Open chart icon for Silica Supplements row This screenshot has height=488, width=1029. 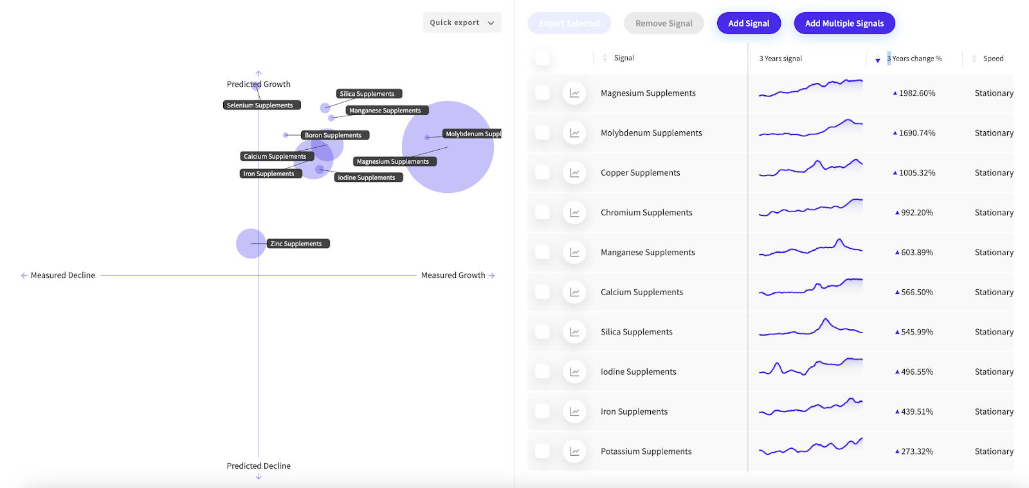(x=574, y=332)
